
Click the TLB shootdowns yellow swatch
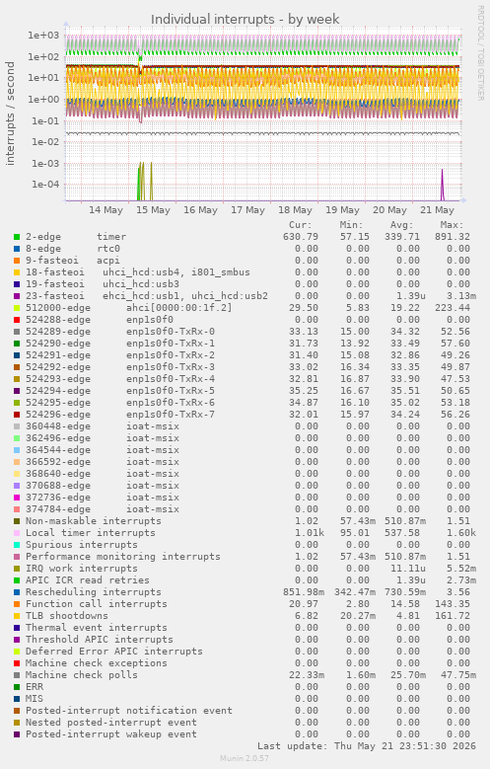click(x=17, y=616)
